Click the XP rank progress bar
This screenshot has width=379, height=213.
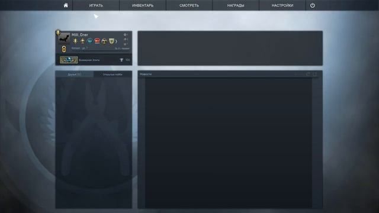100,51
